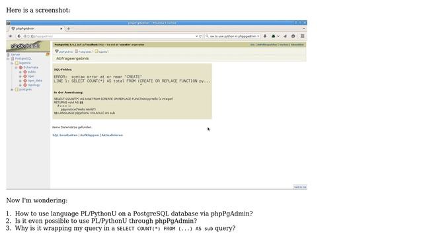Screen dimensions: 423x238
Task: Select Server label in the tree
Action: pyautogui.click(x=15, y=54)
